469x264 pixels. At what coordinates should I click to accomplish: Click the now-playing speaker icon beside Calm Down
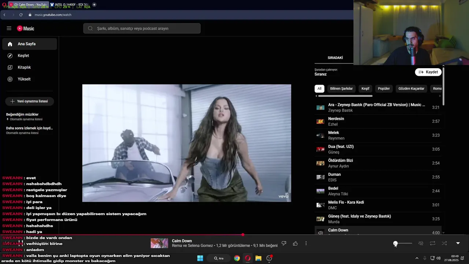[321, 232]
